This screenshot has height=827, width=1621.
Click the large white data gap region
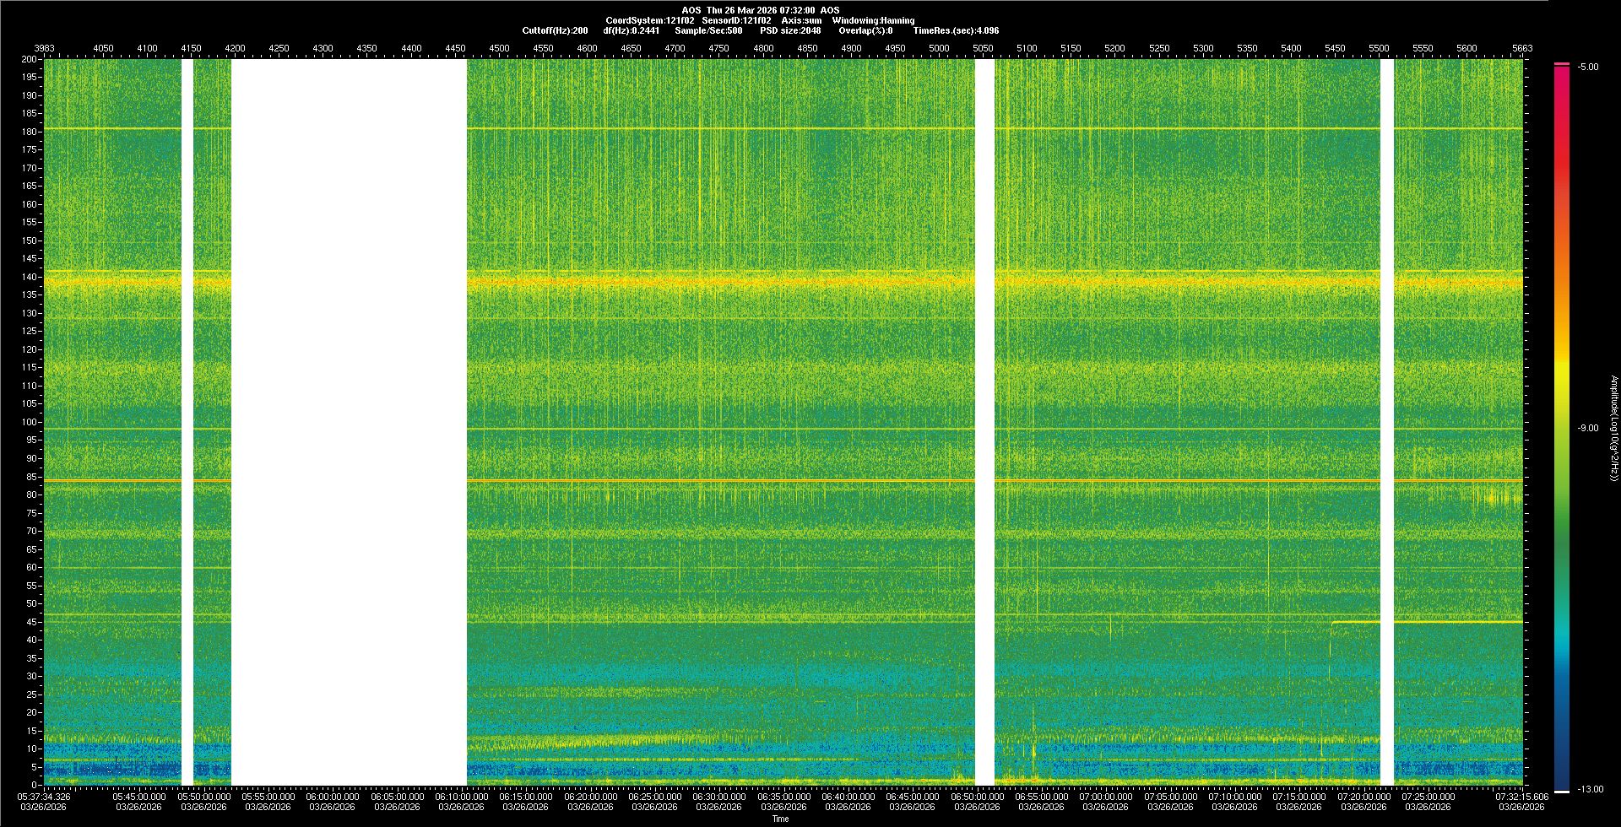349,422
